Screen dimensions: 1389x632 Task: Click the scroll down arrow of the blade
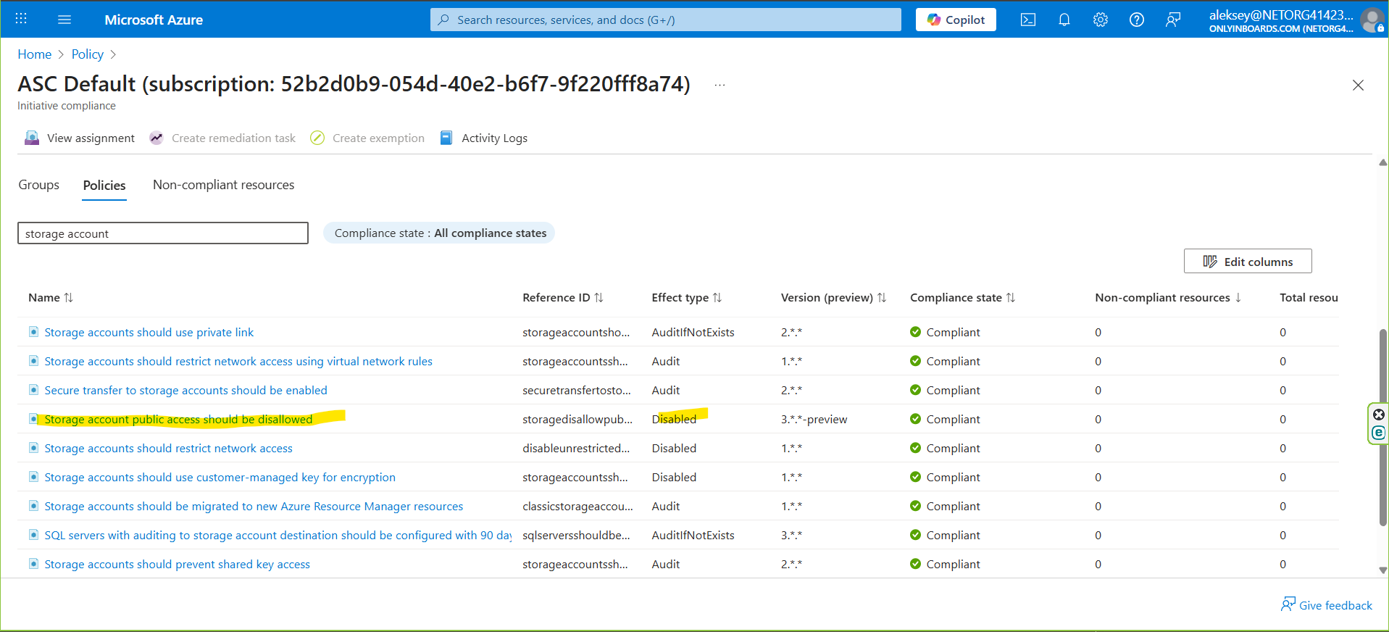coord(1383,570)
